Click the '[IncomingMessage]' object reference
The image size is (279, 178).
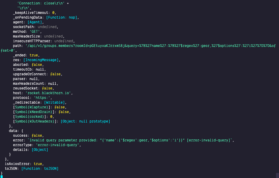tap(42, 60)
